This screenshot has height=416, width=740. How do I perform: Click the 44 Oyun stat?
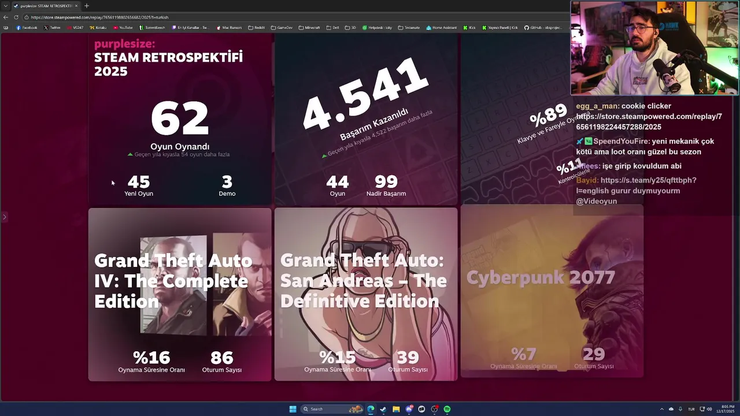(x=337, y=186)
